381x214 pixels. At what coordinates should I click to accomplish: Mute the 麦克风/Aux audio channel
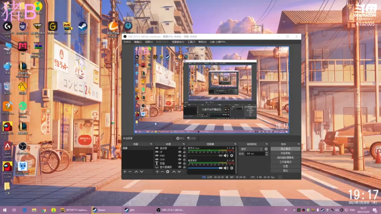[x=226, y=156]
